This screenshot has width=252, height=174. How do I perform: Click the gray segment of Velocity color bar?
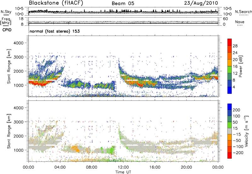coord(229,135)
